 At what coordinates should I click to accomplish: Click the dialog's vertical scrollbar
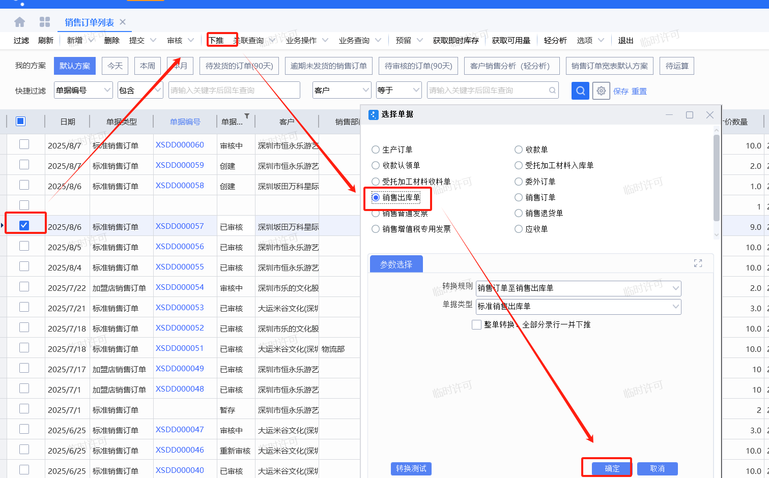point(716,178)
